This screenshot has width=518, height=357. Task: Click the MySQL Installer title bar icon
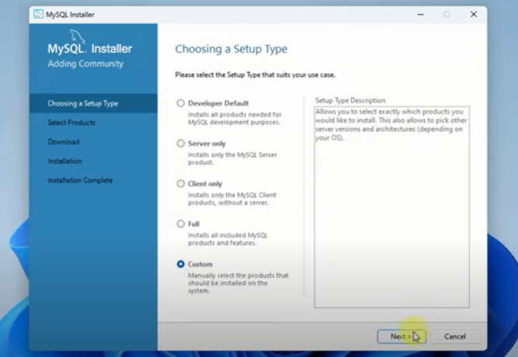click(x=38, y=14)
